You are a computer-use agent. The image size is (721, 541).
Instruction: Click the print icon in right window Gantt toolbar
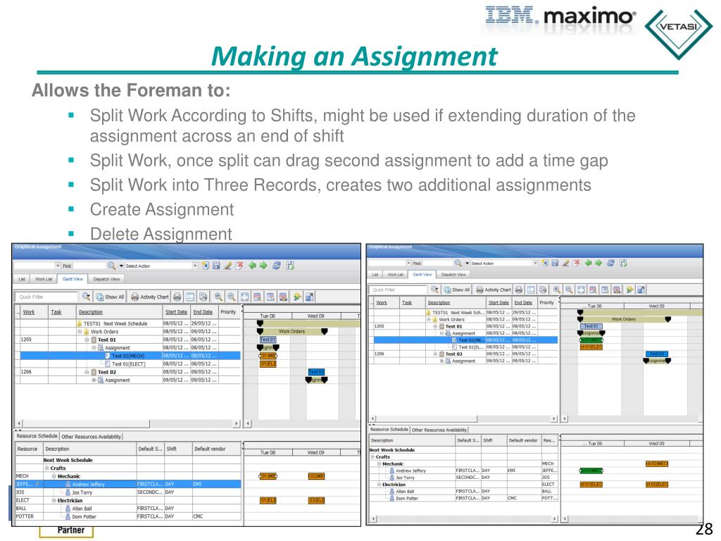click(519, 290)
